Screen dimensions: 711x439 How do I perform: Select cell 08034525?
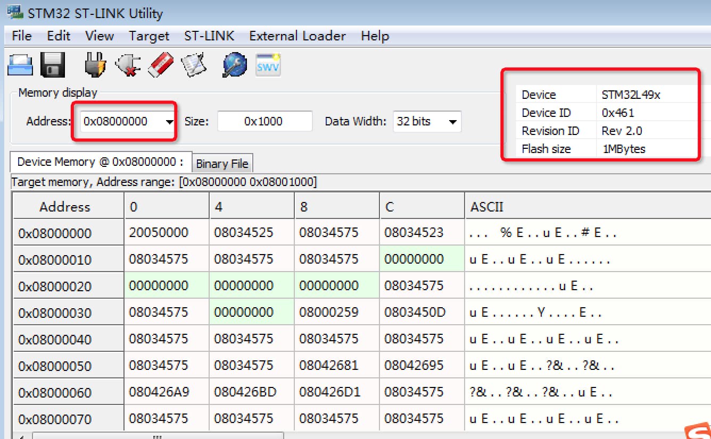click(x=251, y=232)
